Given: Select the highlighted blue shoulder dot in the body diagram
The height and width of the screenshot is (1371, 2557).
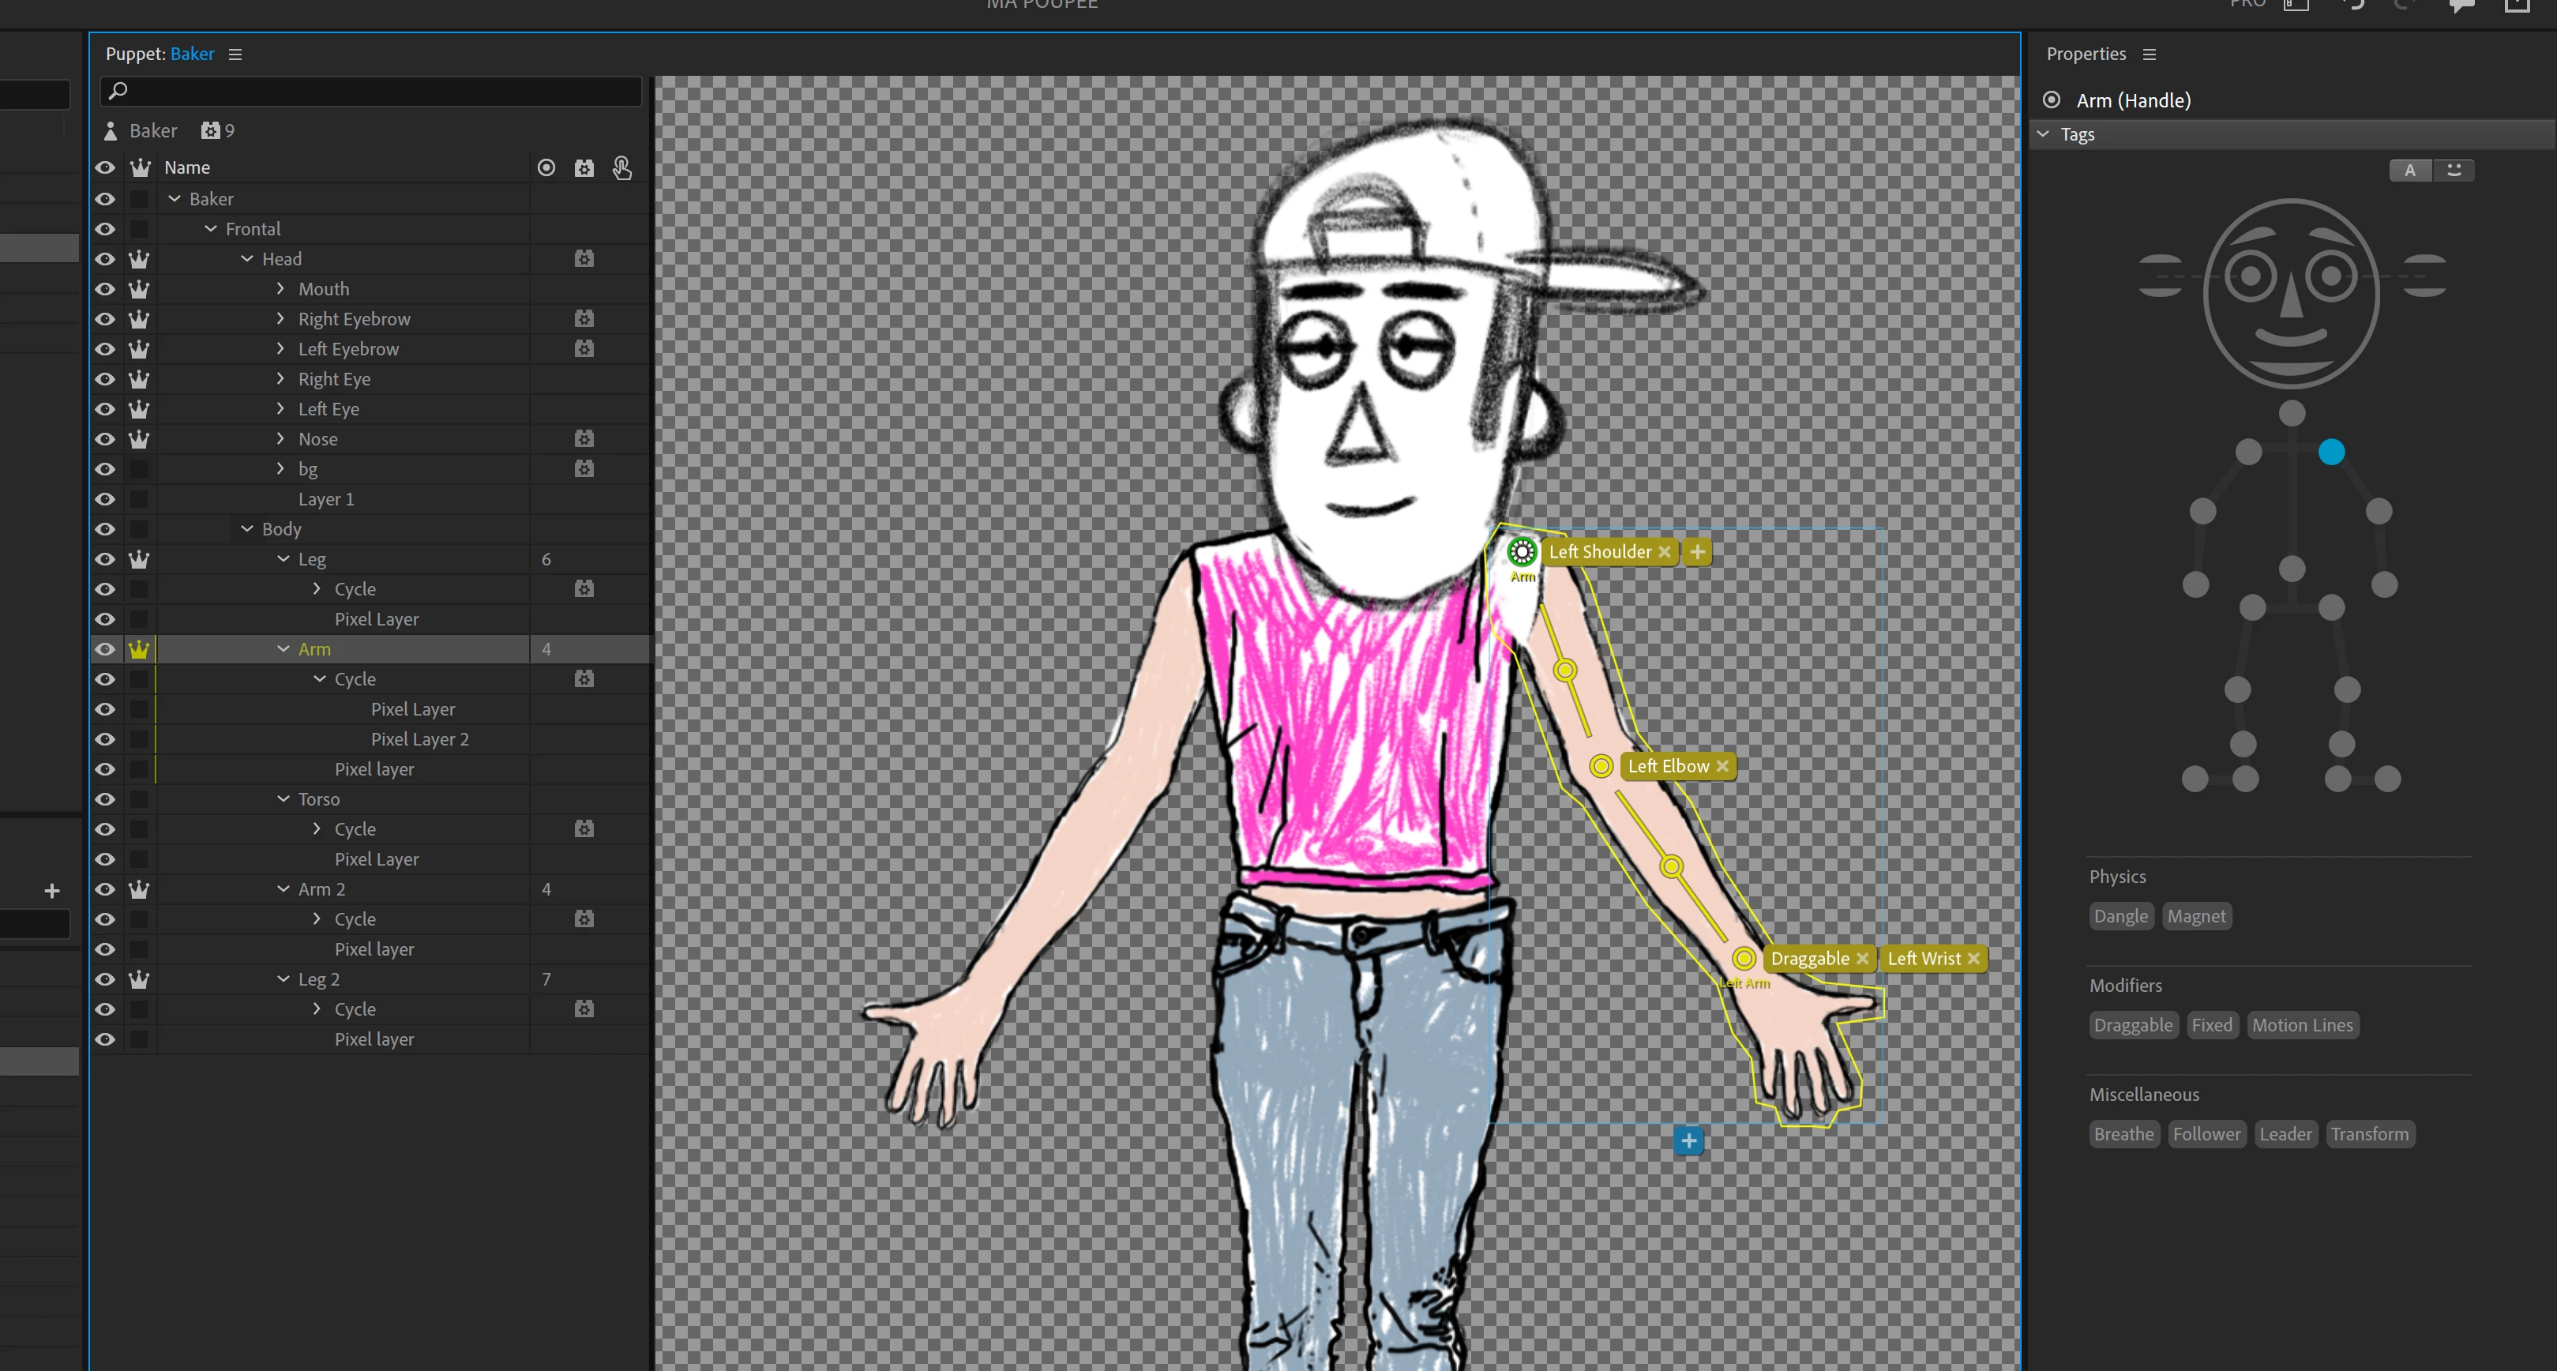Looking at the screenshot, I should [2332, 453].
